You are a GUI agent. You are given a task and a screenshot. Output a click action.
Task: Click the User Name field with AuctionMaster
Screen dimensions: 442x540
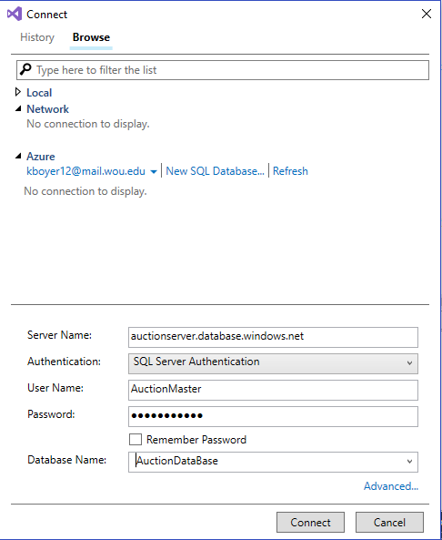point(273,390)
